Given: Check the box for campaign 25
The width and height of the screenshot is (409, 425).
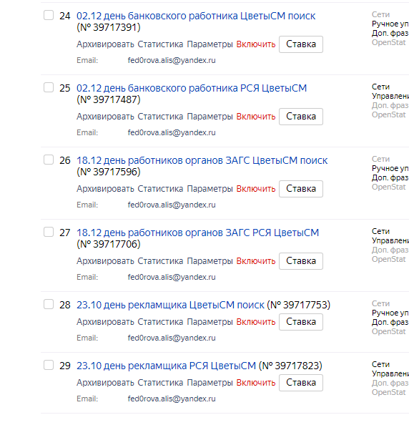Looking at the screenshot, I should pyautogui.click(x=49, y=87).
